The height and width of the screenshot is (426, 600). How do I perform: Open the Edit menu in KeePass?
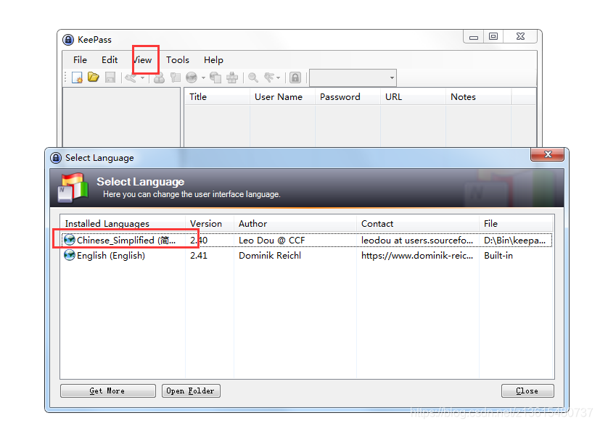click(x=110, y=60)
